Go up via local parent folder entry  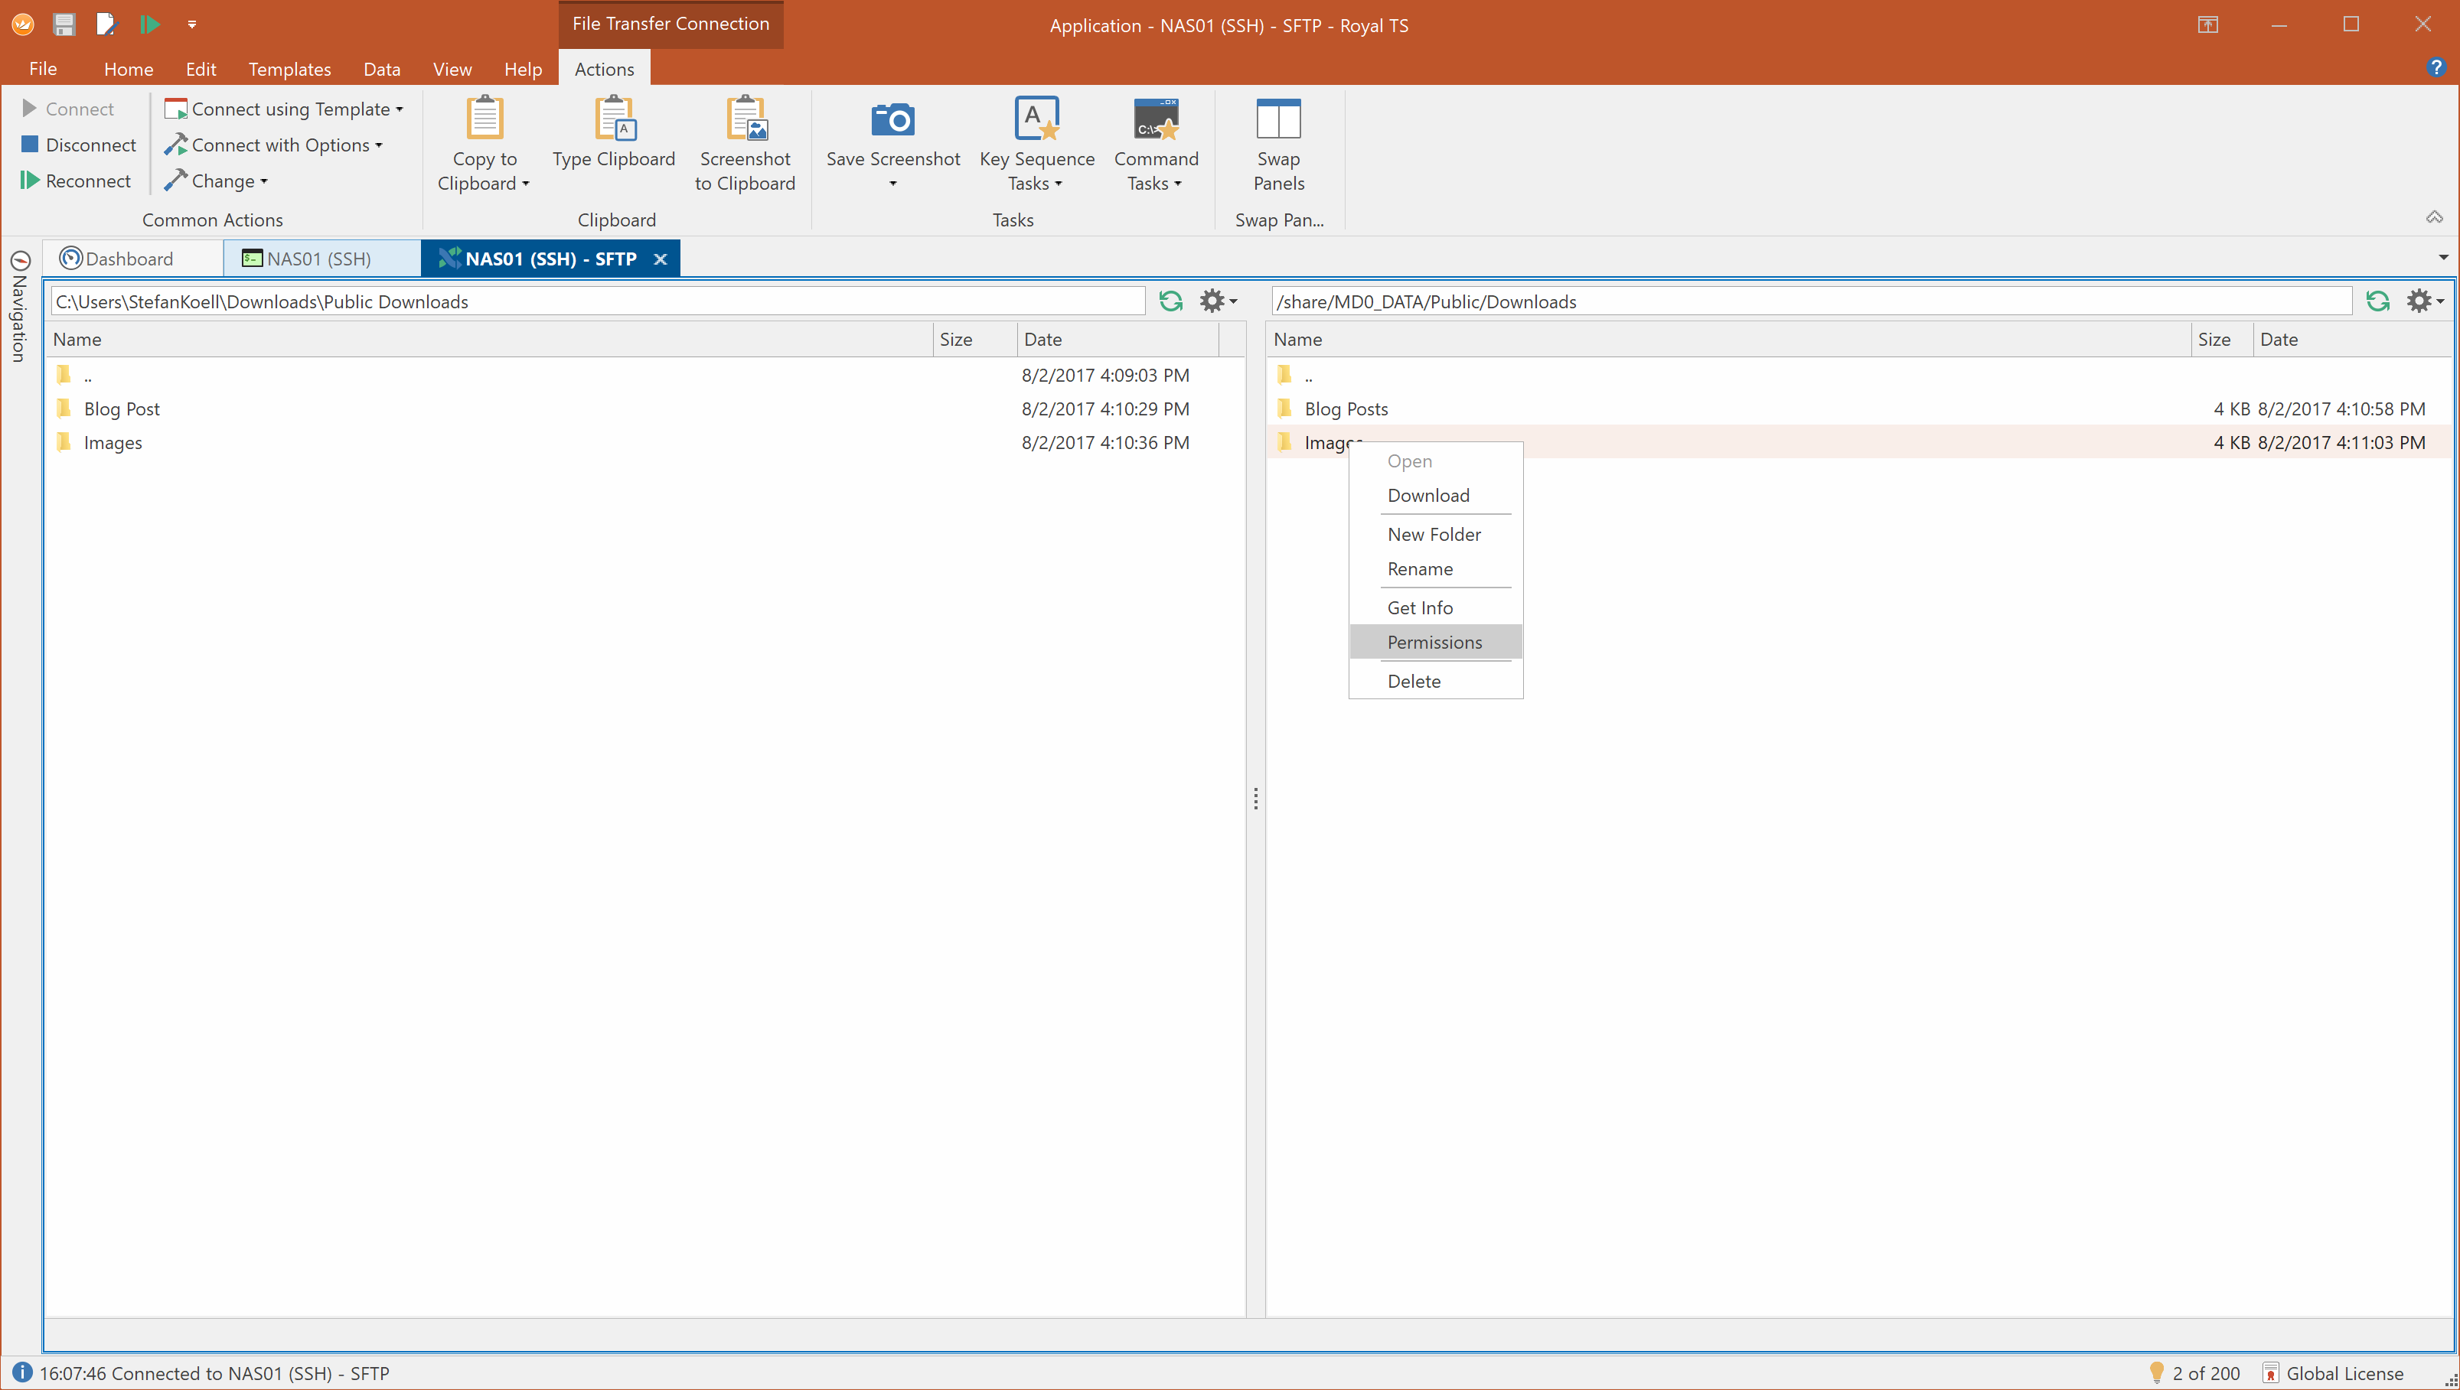coord(644,375)
